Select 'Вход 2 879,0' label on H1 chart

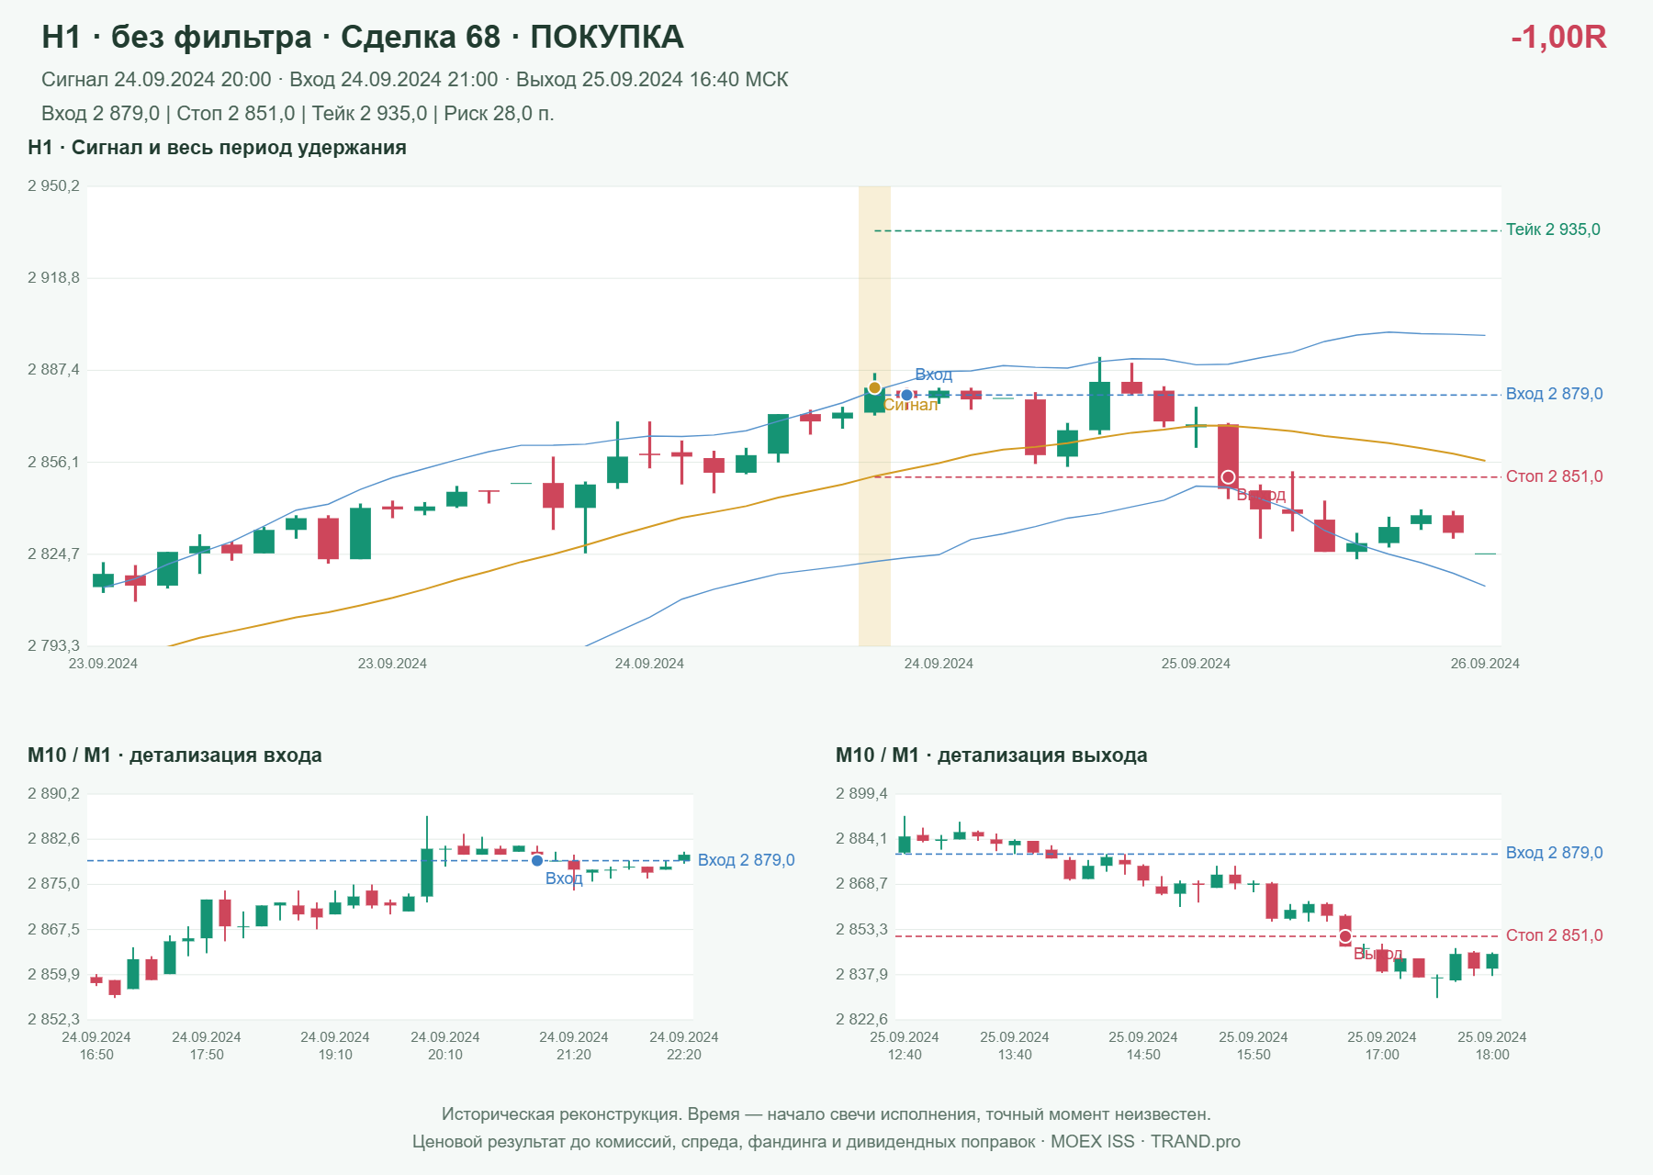click(x=1554, y=394)
